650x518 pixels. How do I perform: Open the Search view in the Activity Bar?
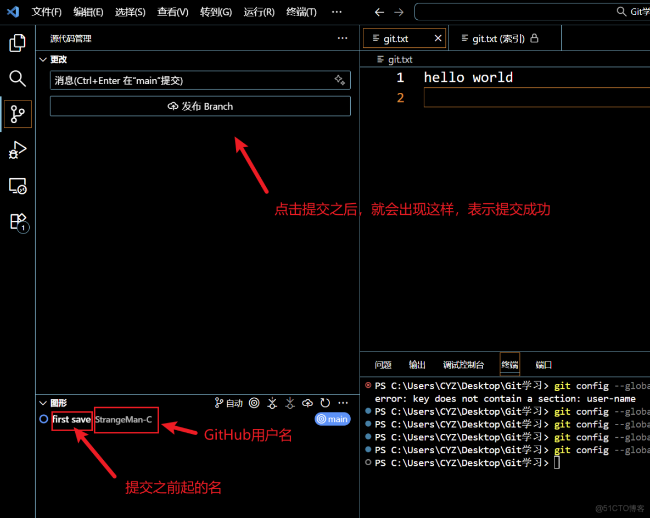18,79
